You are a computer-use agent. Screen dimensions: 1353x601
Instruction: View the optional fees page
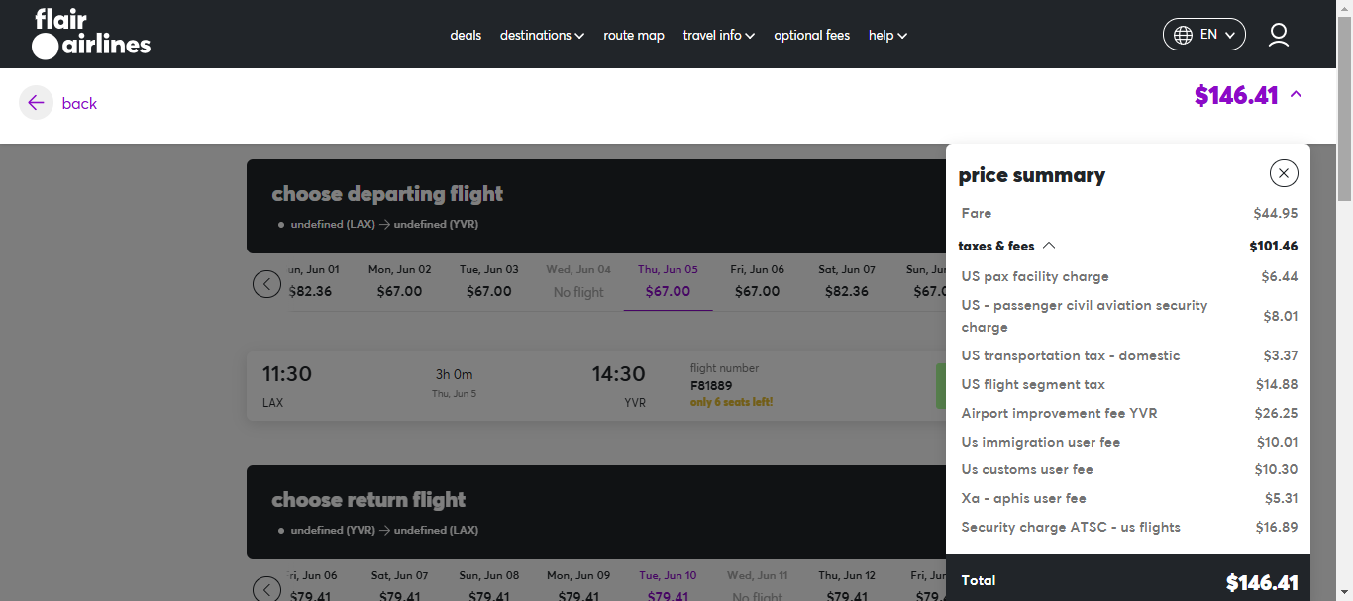pyautogui.click(x=811, y=36)
